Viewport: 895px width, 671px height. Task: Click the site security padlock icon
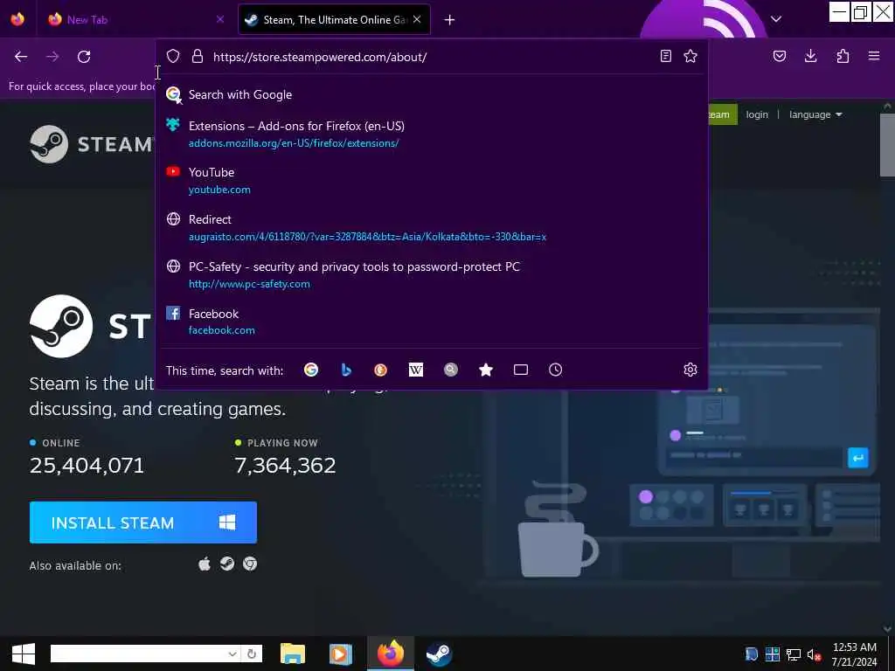pos(198,56)
